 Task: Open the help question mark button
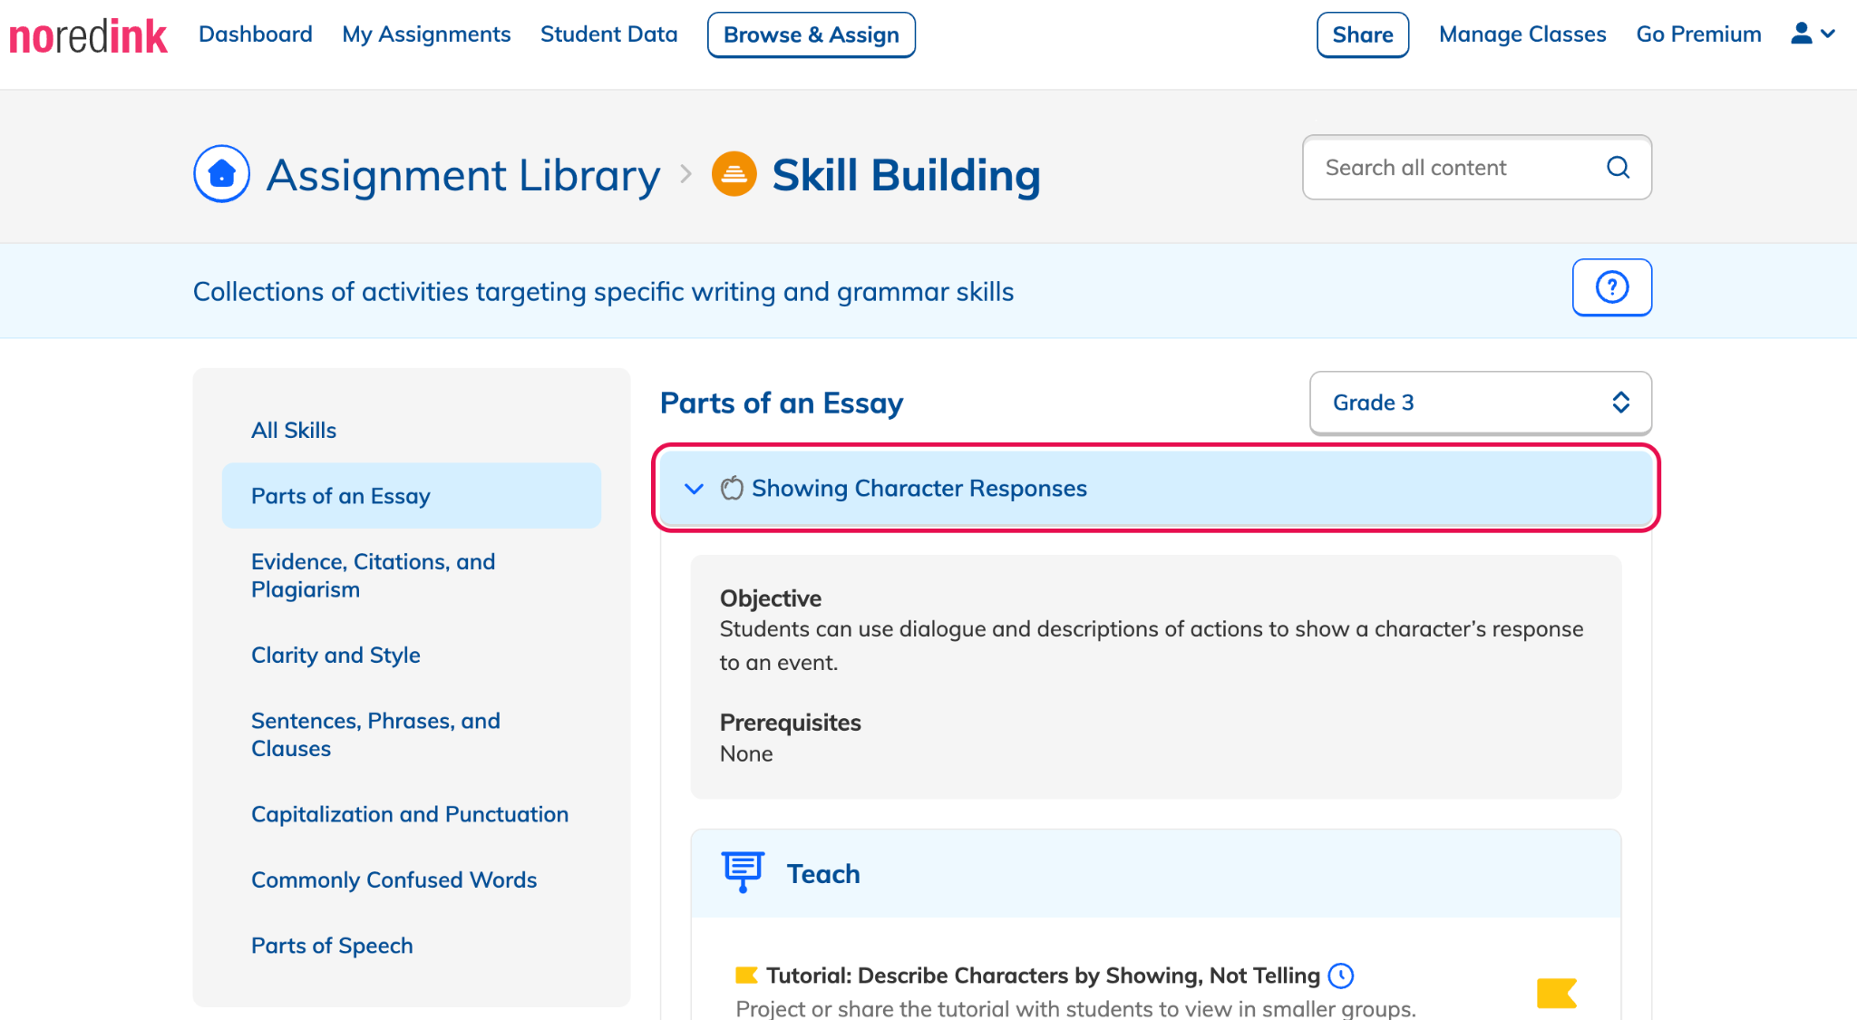point(1612,287)
